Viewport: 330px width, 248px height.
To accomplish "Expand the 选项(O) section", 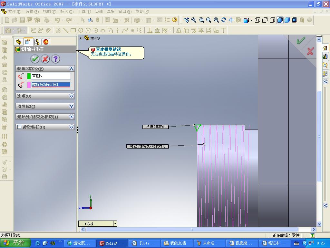I will coord(71,96).
